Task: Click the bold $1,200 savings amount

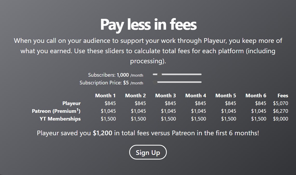Action: pyautogui.click(x=102, y=133)
